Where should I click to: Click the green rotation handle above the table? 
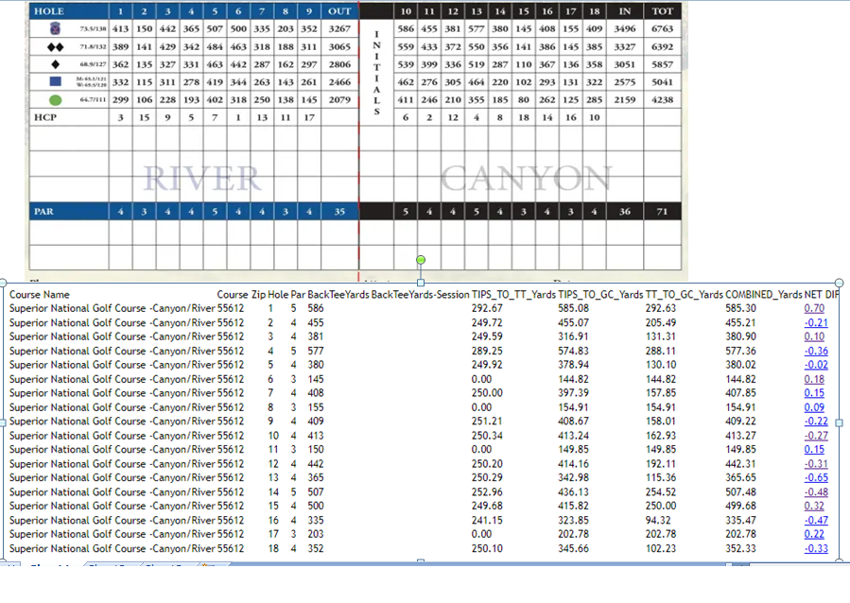tap(421, 260)
